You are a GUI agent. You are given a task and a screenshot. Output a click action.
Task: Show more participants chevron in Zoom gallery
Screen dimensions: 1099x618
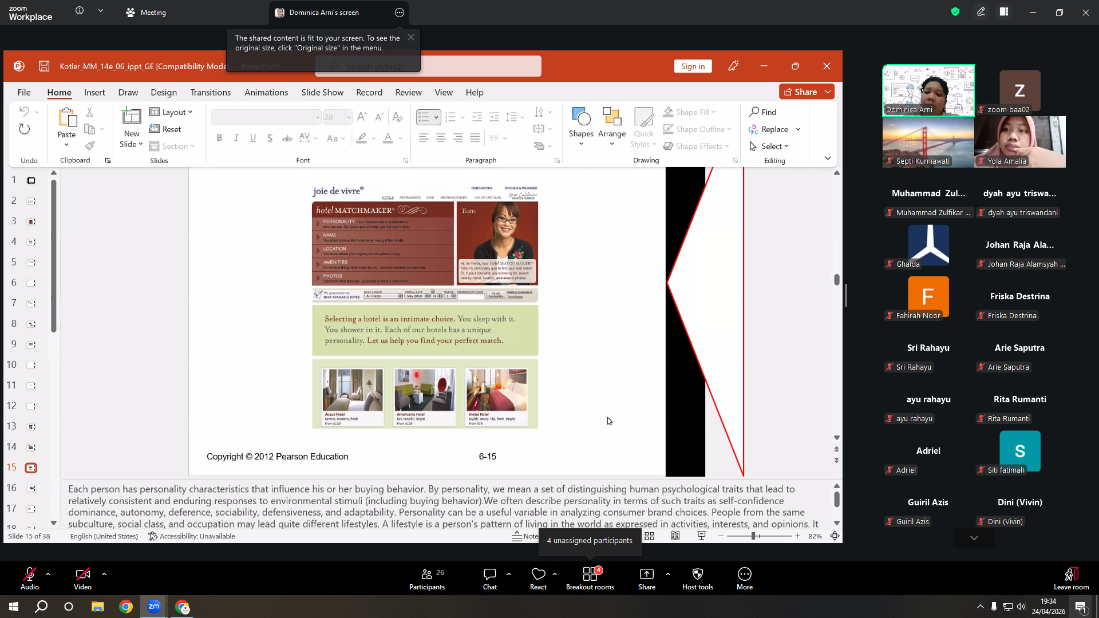point(974,538)
